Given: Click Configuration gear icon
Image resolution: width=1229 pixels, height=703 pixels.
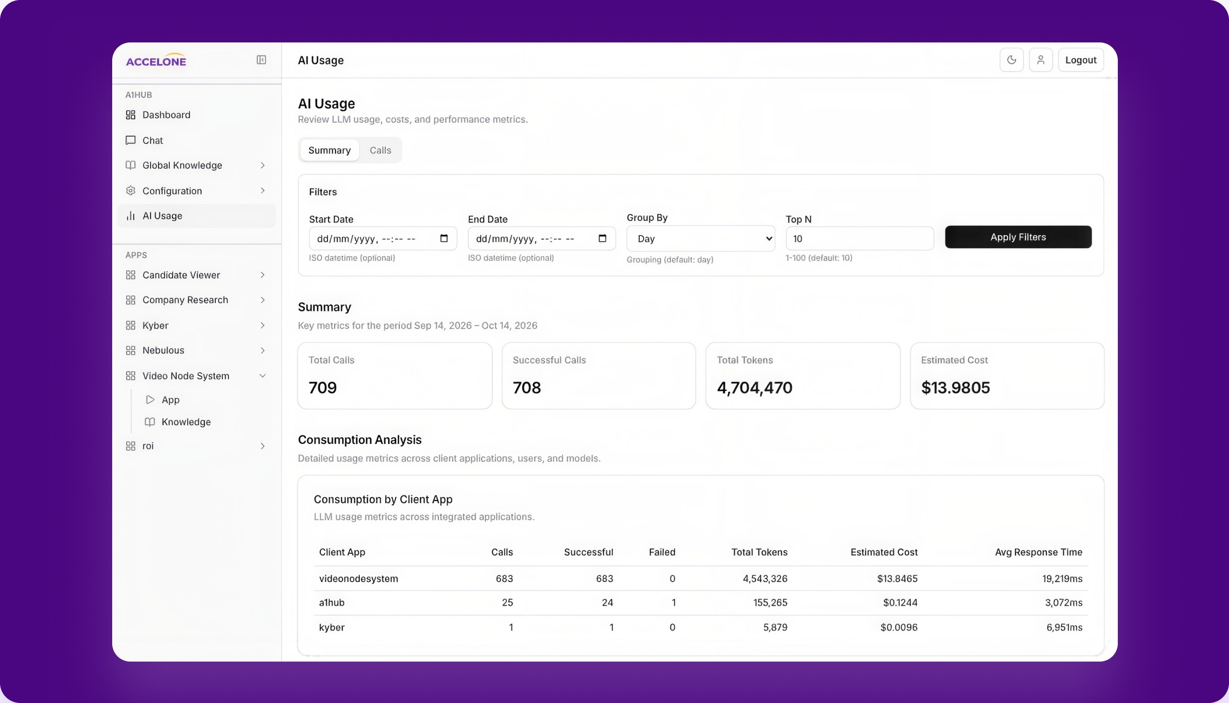Looking at the screenshot, I should (x=130, y=191).
